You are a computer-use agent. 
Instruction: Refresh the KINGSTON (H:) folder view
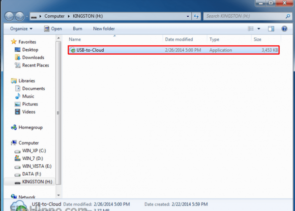click(196, 16)
